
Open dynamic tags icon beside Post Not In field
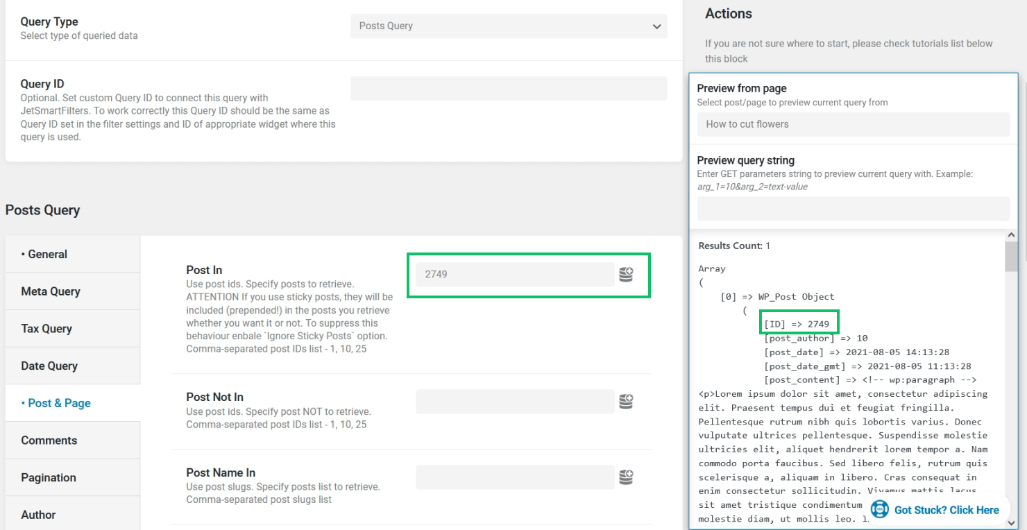coord(626,402)
